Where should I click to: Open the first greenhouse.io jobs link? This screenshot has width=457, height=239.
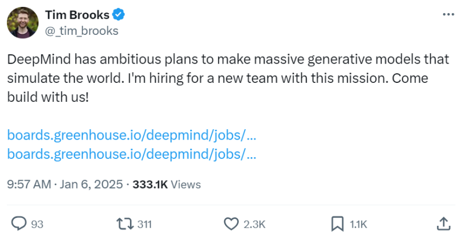pos(131,135)
